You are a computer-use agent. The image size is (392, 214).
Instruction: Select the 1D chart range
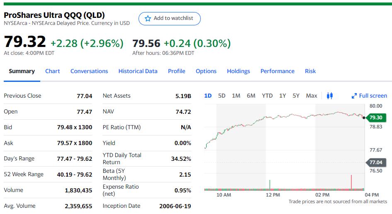(x=208, y=96)
